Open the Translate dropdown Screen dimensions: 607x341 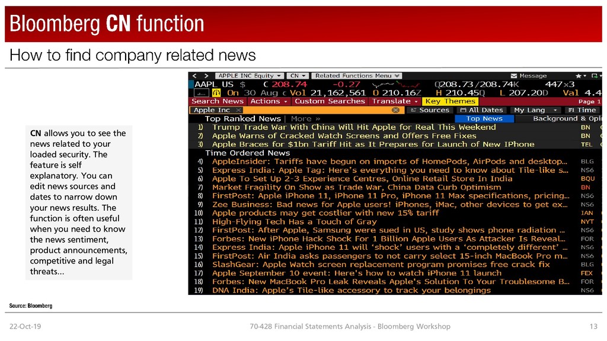[394, 101]
